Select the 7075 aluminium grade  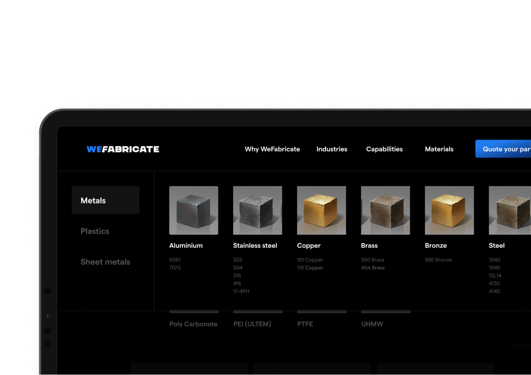[175, 268]
